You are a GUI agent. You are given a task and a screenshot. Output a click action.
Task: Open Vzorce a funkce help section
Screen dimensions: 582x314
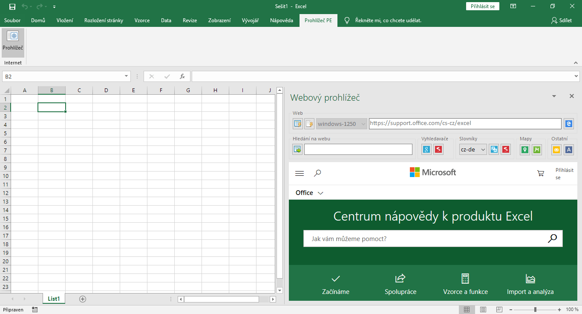coord(465,285)
